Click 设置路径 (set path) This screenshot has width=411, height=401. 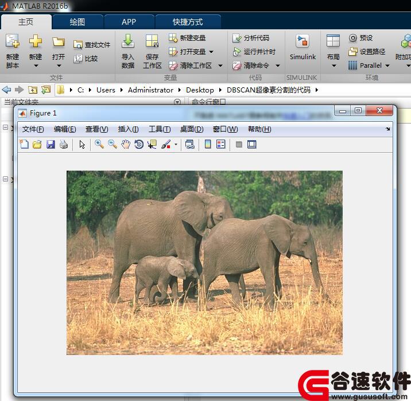tap(367, 52)
